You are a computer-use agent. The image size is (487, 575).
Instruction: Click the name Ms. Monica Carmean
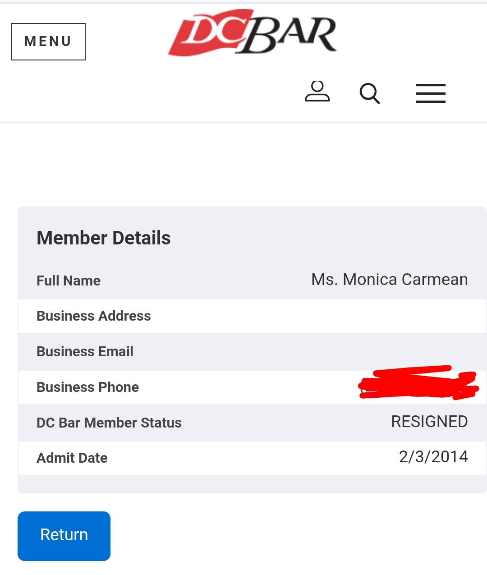[390, 280]
